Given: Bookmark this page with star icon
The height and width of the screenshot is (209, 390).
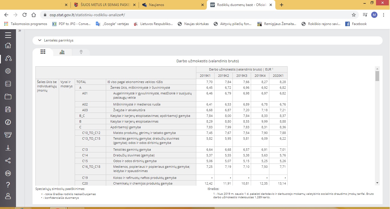Looking at the screenshot, I should click(x=354, y=15).
